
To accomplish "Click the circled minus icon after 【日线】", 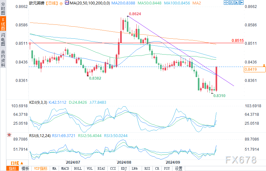I will pos(61,3).
